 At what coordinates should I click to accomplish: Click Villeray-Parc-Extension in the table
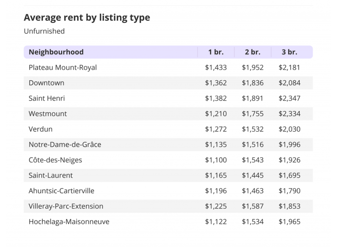click(66, 206)
